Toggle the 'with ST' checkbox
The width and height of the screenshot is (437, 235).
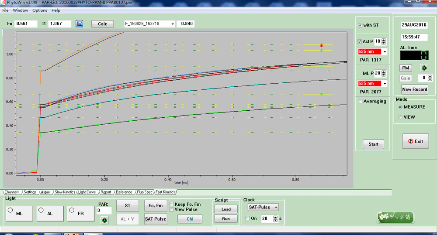tap(360, 25)
